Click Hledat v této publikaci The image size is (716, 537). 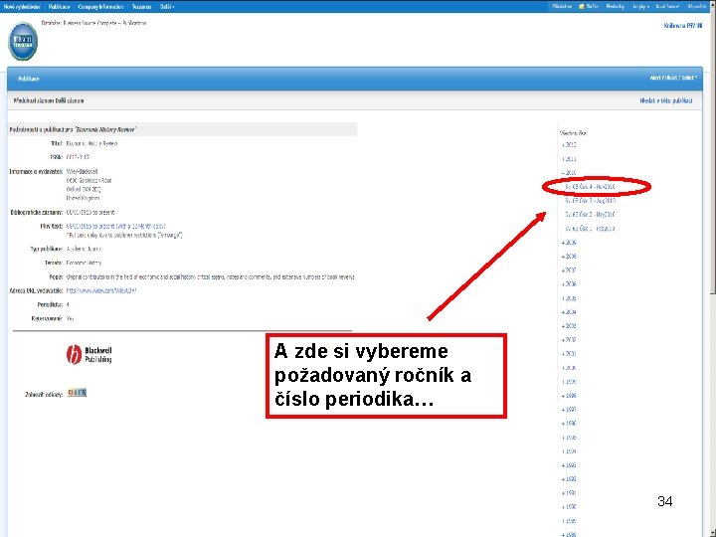(665, 100)
